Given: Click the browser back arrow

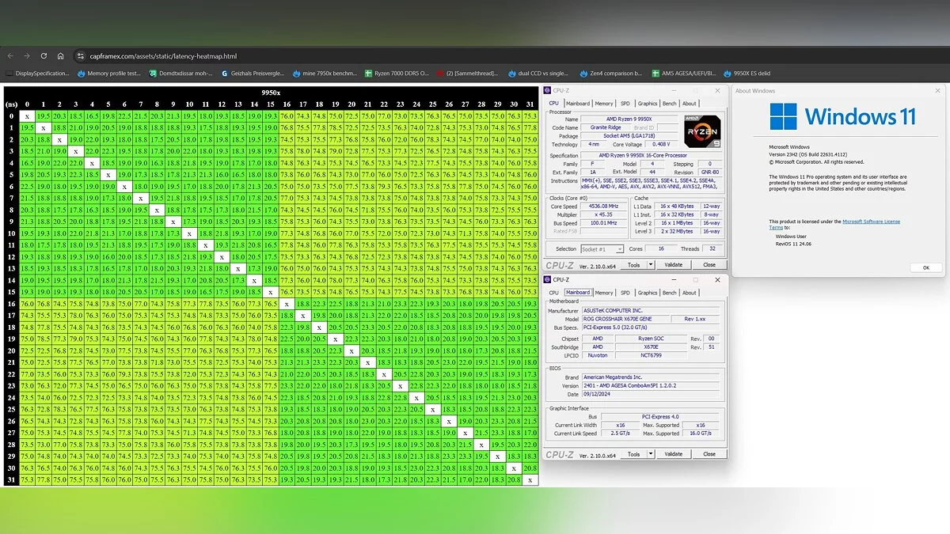Looking at the screenshot, I should pyautogui.click(x=10, y=56).
